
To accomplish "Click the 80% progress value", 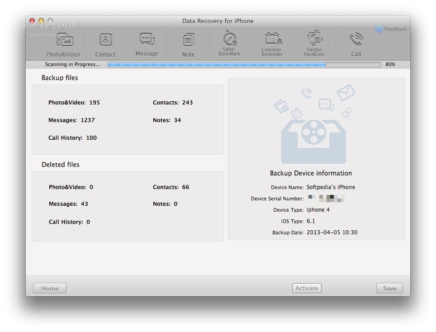I will pos(390,64).
